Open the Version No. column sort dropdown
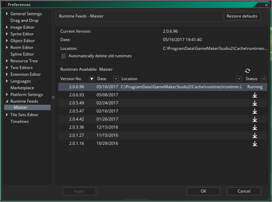Screen dimensions: 272x202 (x=92, y=79)
